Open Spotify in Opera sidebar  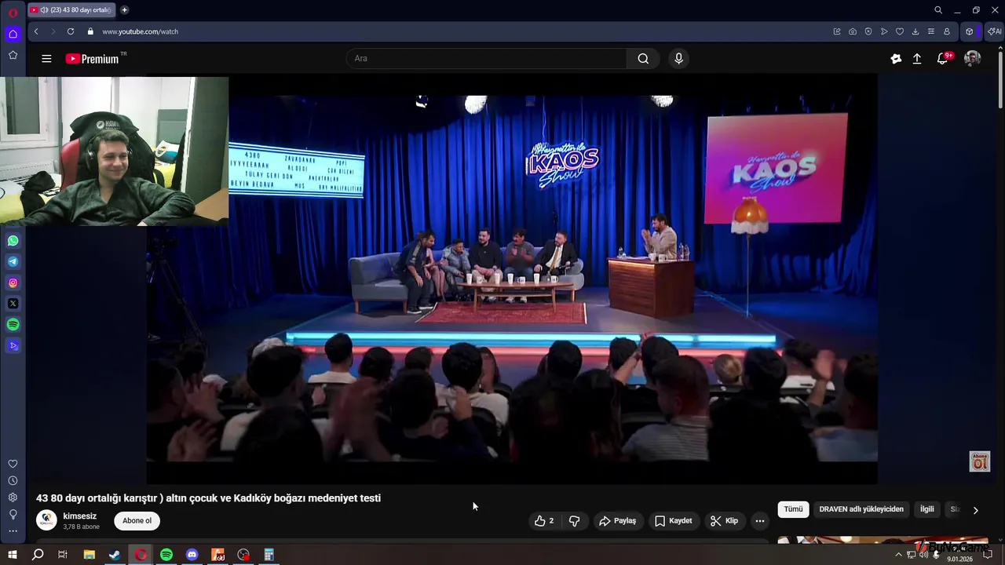tap(13, 324)
